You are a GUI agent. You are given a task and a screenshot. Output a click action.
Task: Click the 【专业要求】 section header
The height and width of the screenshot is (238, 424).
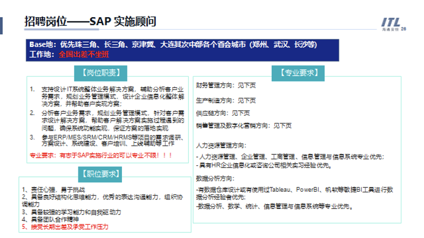point(298,73)
